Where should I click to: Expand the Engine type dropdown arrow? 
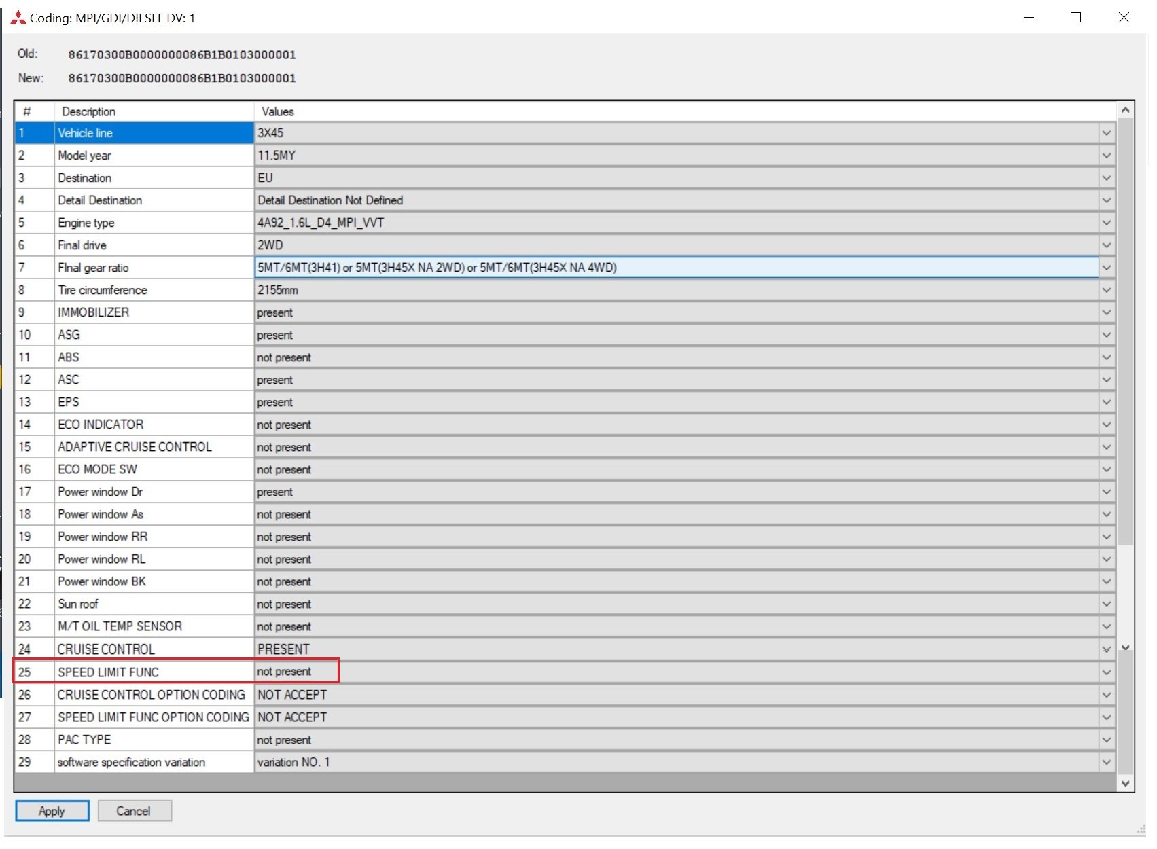pos(1106,223)
